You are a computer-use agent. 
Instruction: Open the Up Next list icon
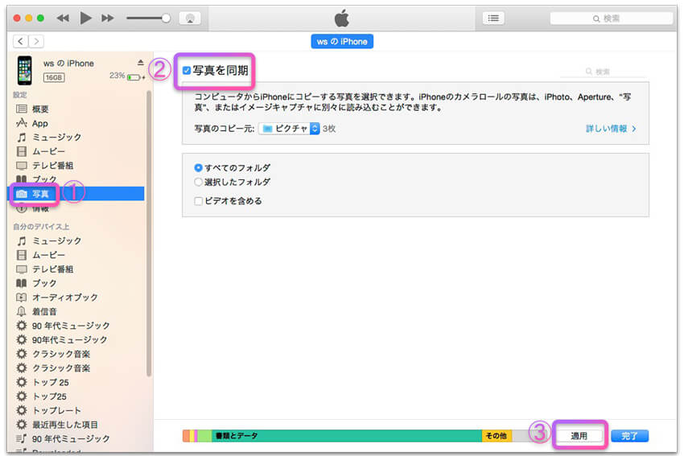(493, 18)
